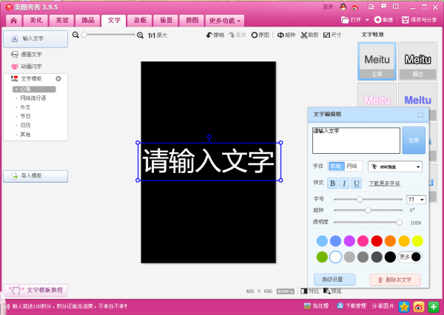Click the 删除本文字 button
Viewport: 444px width, 315px height.
[x=394, y=280]
